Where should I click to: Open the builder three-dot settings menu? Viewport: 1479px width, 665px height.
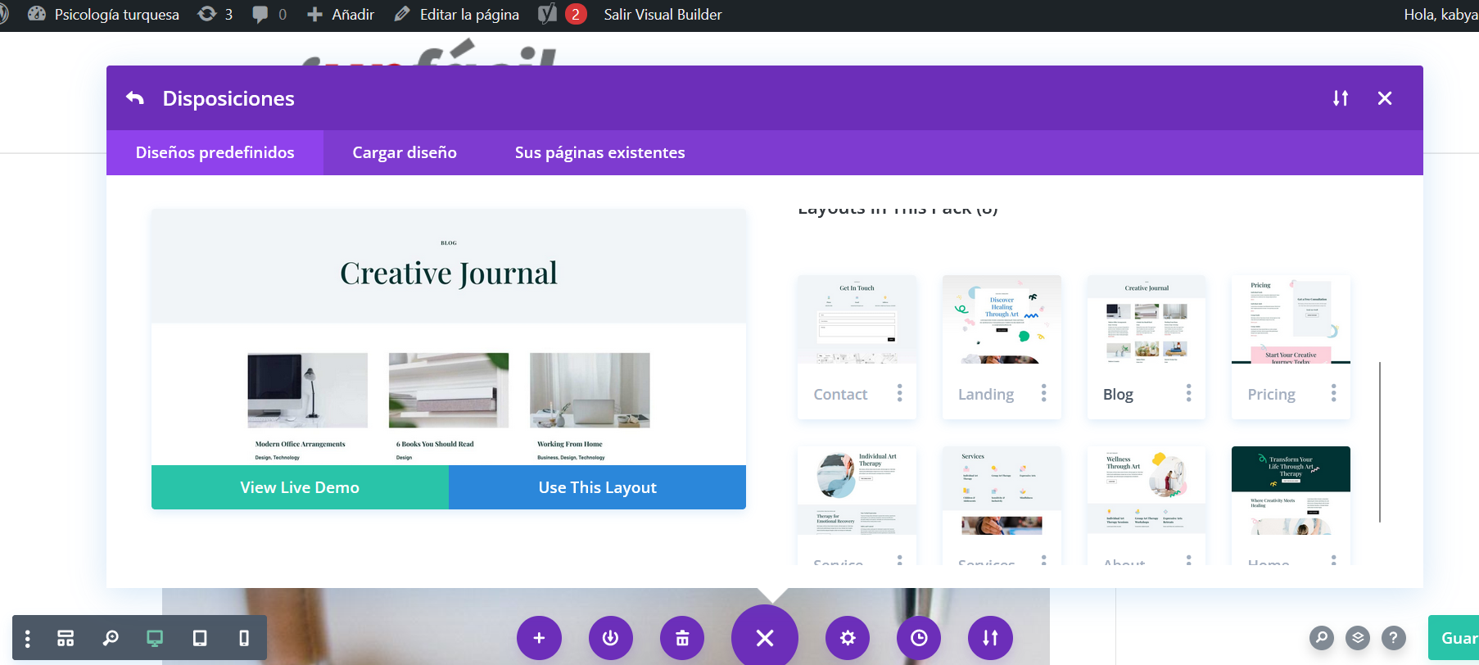[x=28, y=638]
